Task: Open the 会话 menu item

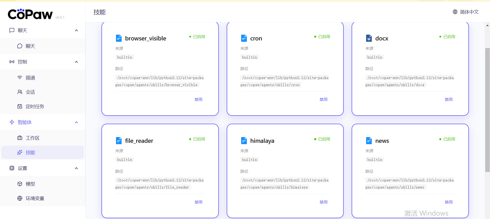Action: pos(42,92)
